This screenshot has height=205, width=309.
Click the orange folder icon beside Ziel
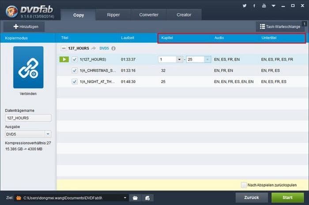tap(19, 198)
